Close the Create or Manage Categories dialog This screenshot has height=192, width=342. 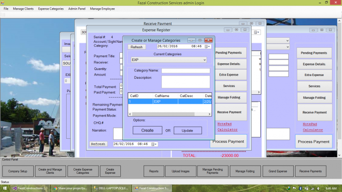click(x=208, y=40)
